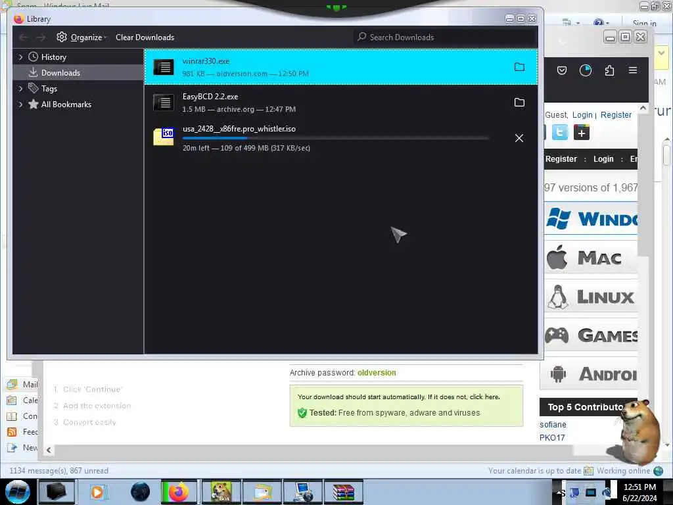Open containing folder for winrar330.exe
This screenshot has height=505, width=673.
[x=519, y=67]
